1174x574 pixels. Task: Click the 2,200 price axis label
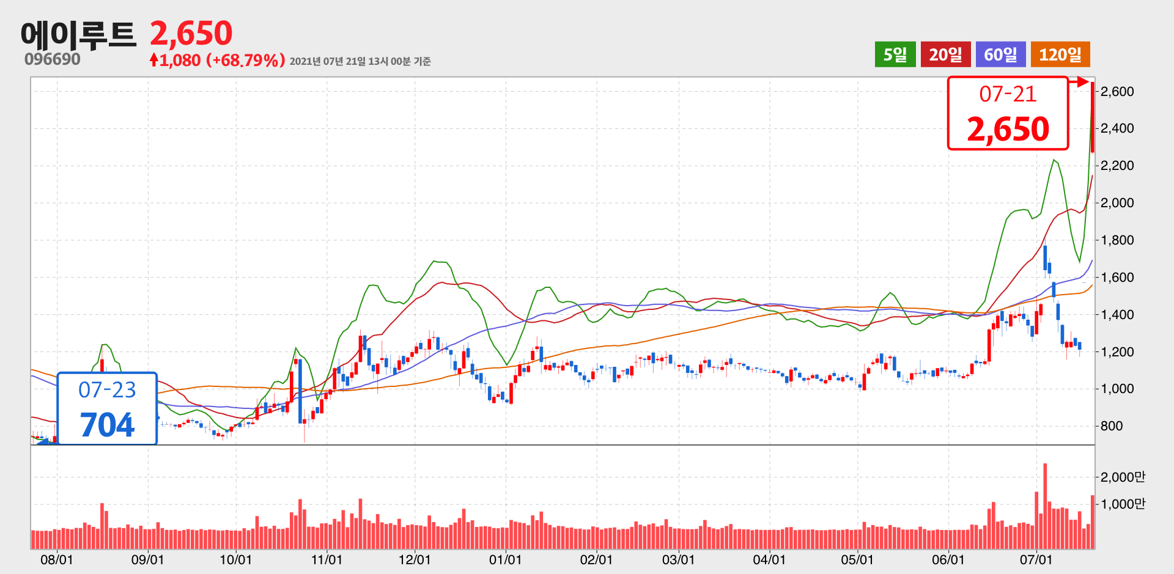pyautogui.click(x=1117, y=166)
